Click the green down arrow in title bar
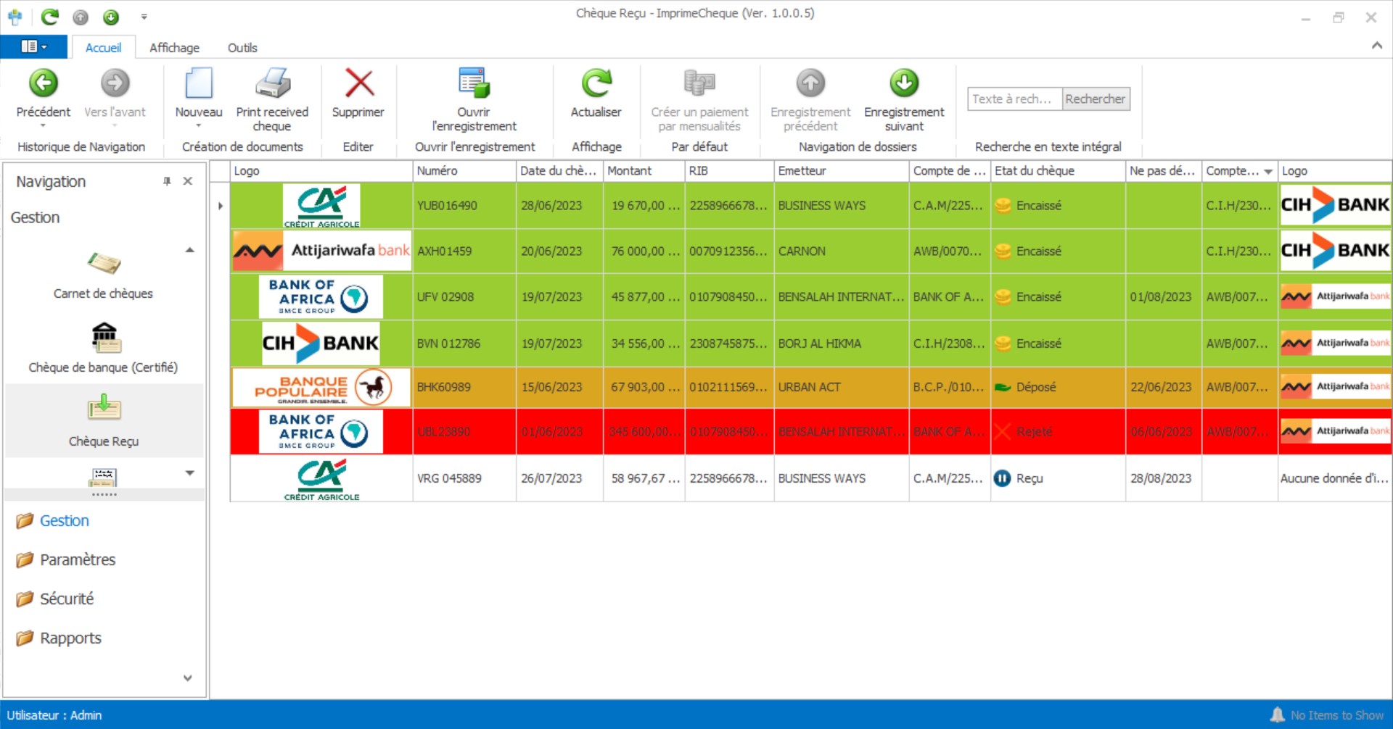The width and height of the screenshot is (1393, 729). click(111, 17)
